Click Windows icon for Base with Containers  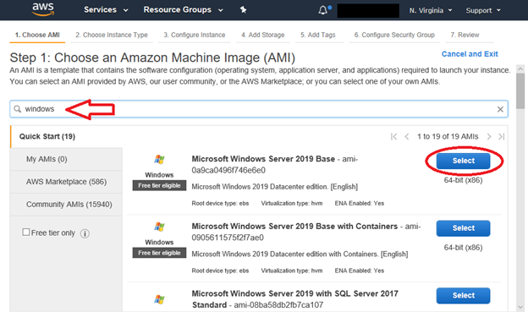(x=159, y=227)
